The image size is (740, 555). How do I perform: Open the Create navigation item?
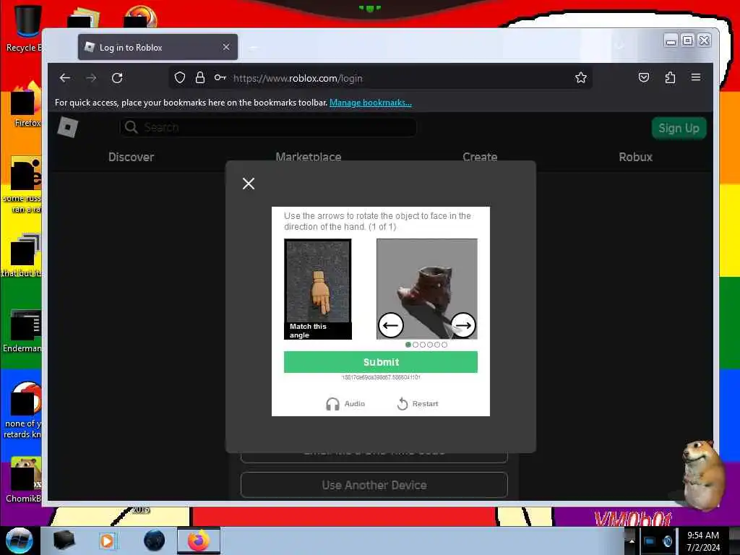pos(480,157)
